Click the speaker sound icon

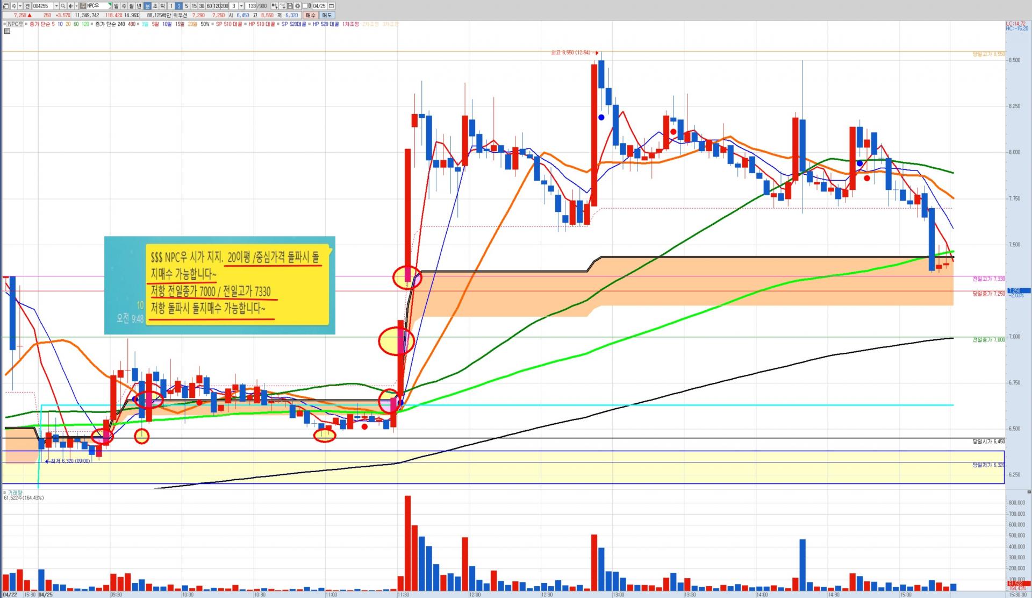(70, 6)
